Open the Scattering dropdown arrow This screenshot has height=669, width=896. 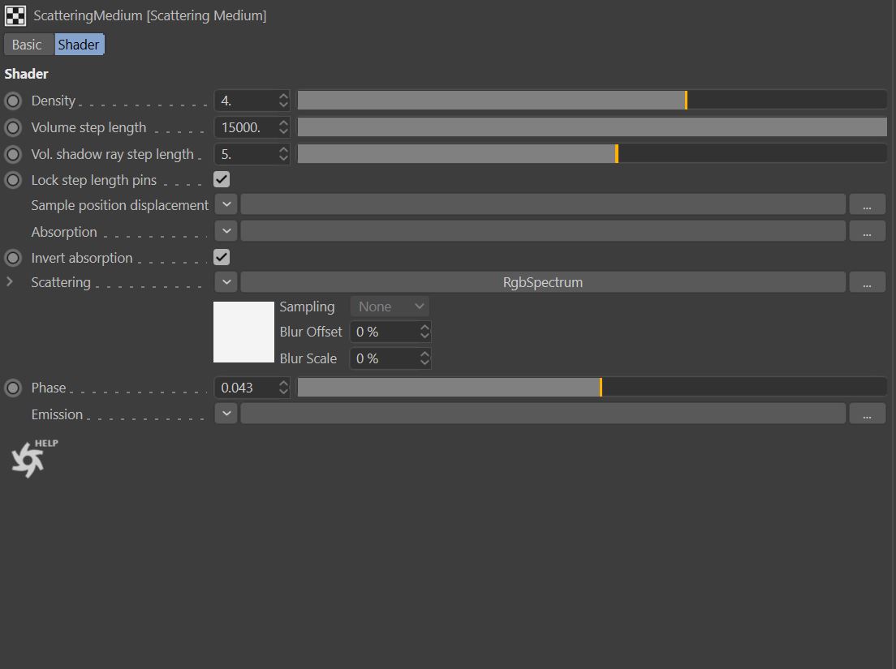tap(226, 282)
